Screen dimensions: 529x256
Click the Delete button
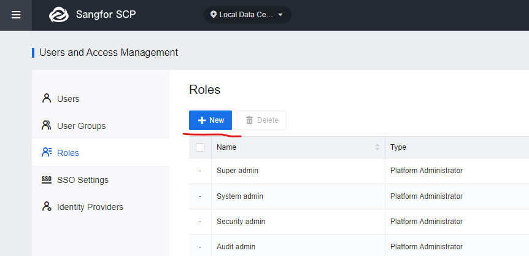[x=262, y=120]
